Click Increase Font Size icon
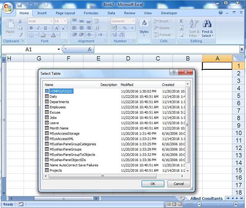The height and width of the screenshot is (208, 246). [x=57, y=28]
